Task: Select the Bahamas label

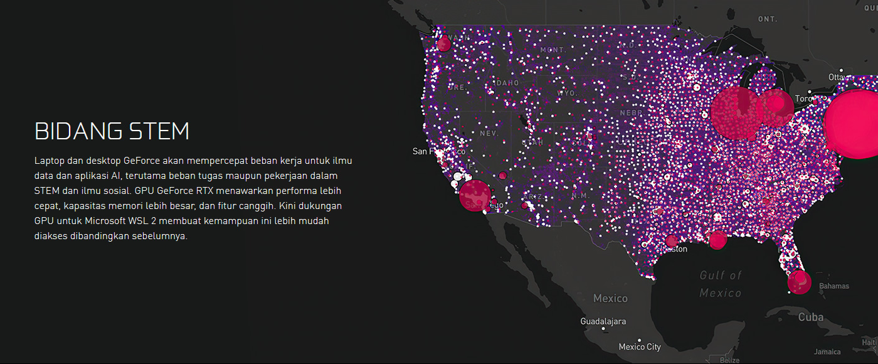Action: click(x=834, y=286)
